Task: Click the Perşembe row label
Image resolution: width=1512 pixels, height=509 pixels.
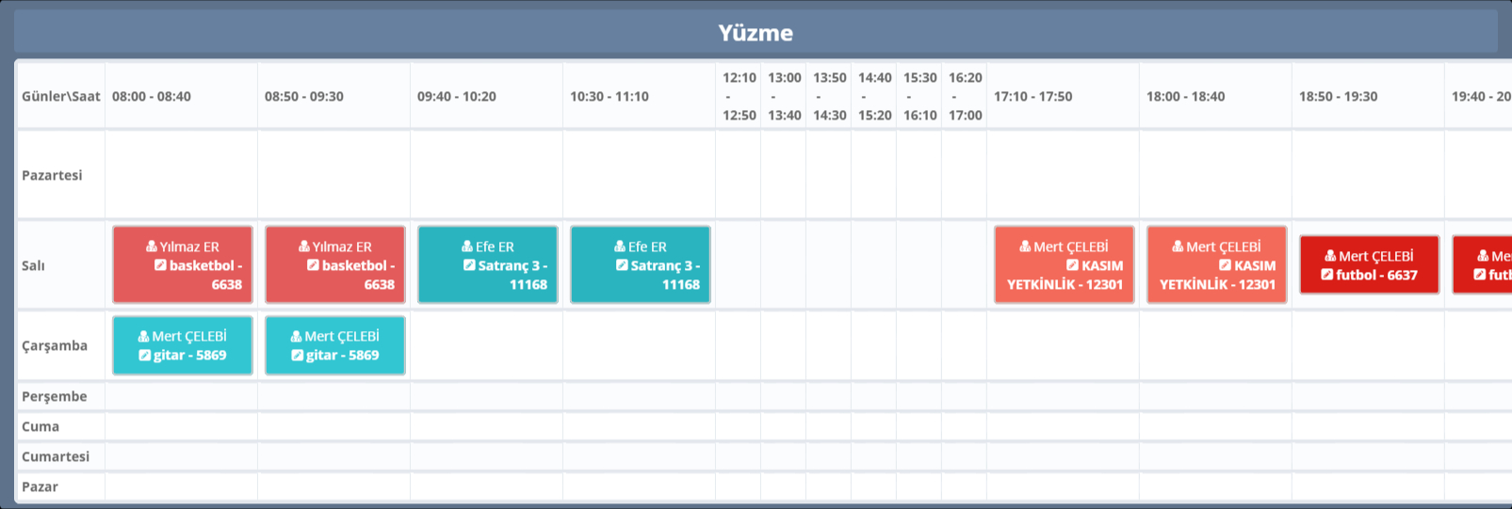Action: click(55, 396)
